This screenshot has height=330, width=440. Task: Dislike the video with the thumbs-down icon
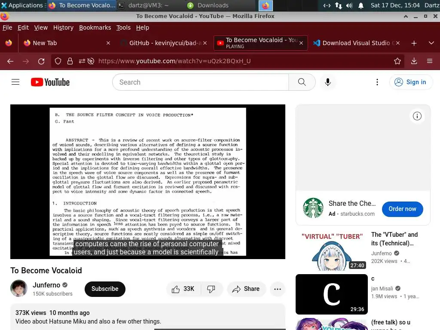click(x=211, y=289)
